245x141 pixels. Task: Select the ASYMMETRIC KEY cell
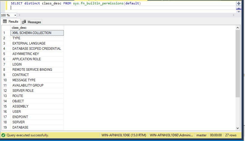click(x=37, y=54)
